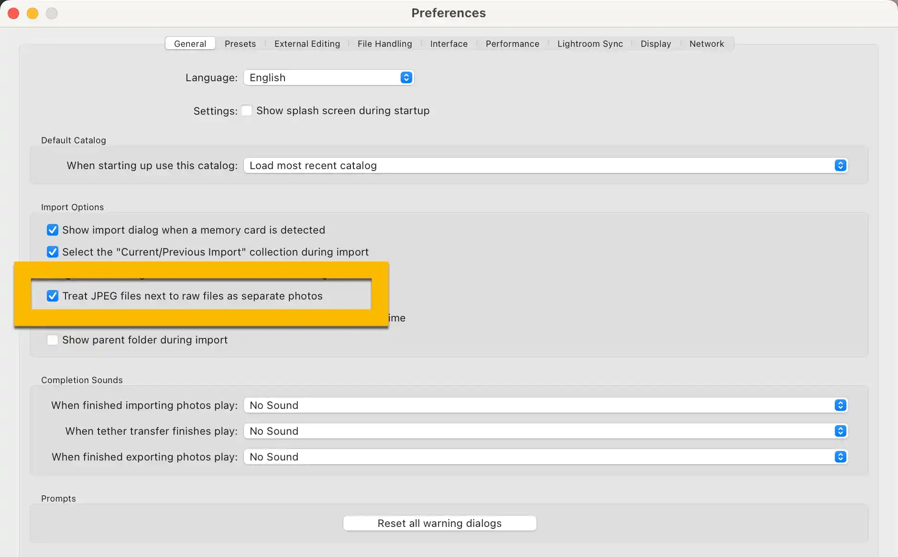898x557 pixels.
Task: Click the Default Catalog section label
Action: pyautogui.click(x=74, y=140)
